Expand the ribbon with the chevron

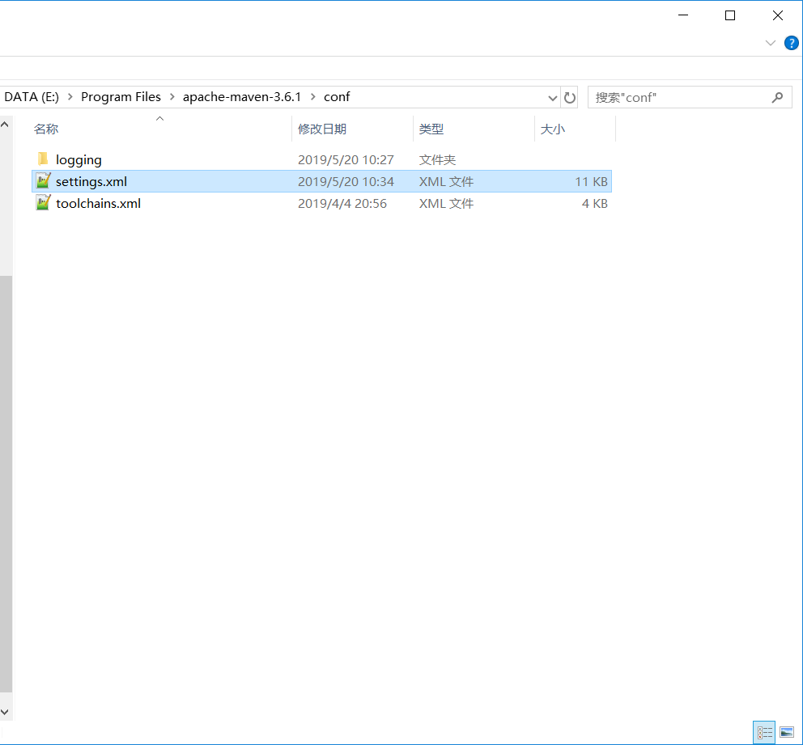(x=771, y=43)
